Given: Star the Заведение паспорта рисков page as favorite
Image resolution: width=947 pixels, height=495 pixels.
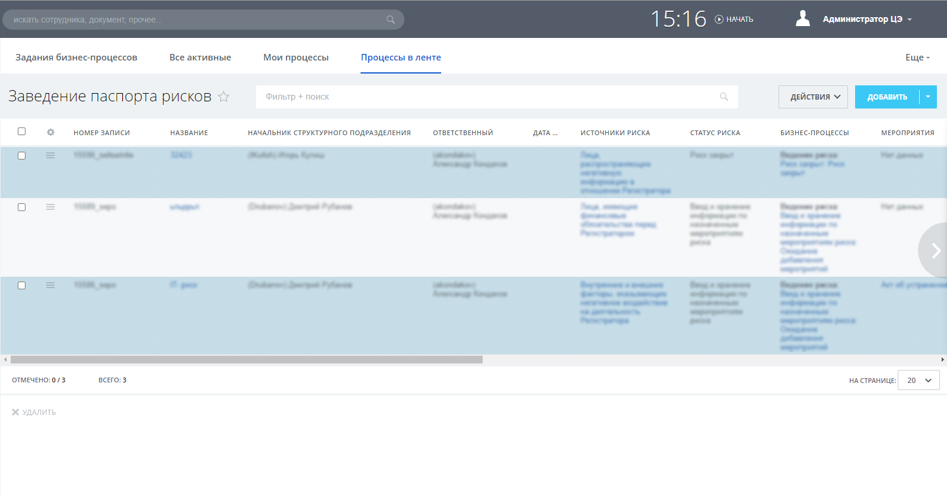Looking at the screenshot, I should 224,97.
